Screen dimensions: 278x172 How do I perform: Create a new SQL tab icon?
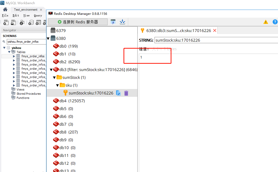[x=6, y=22]
